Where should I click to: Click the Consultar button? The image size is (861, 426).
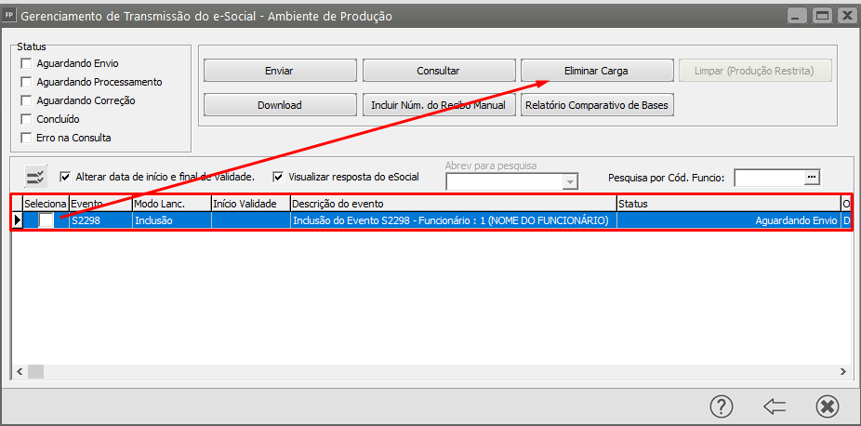click(438, 71)
